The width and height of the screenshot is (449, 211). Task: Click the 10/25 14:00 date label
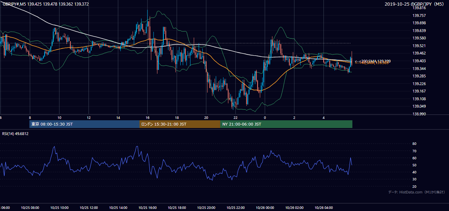point(118,207)
